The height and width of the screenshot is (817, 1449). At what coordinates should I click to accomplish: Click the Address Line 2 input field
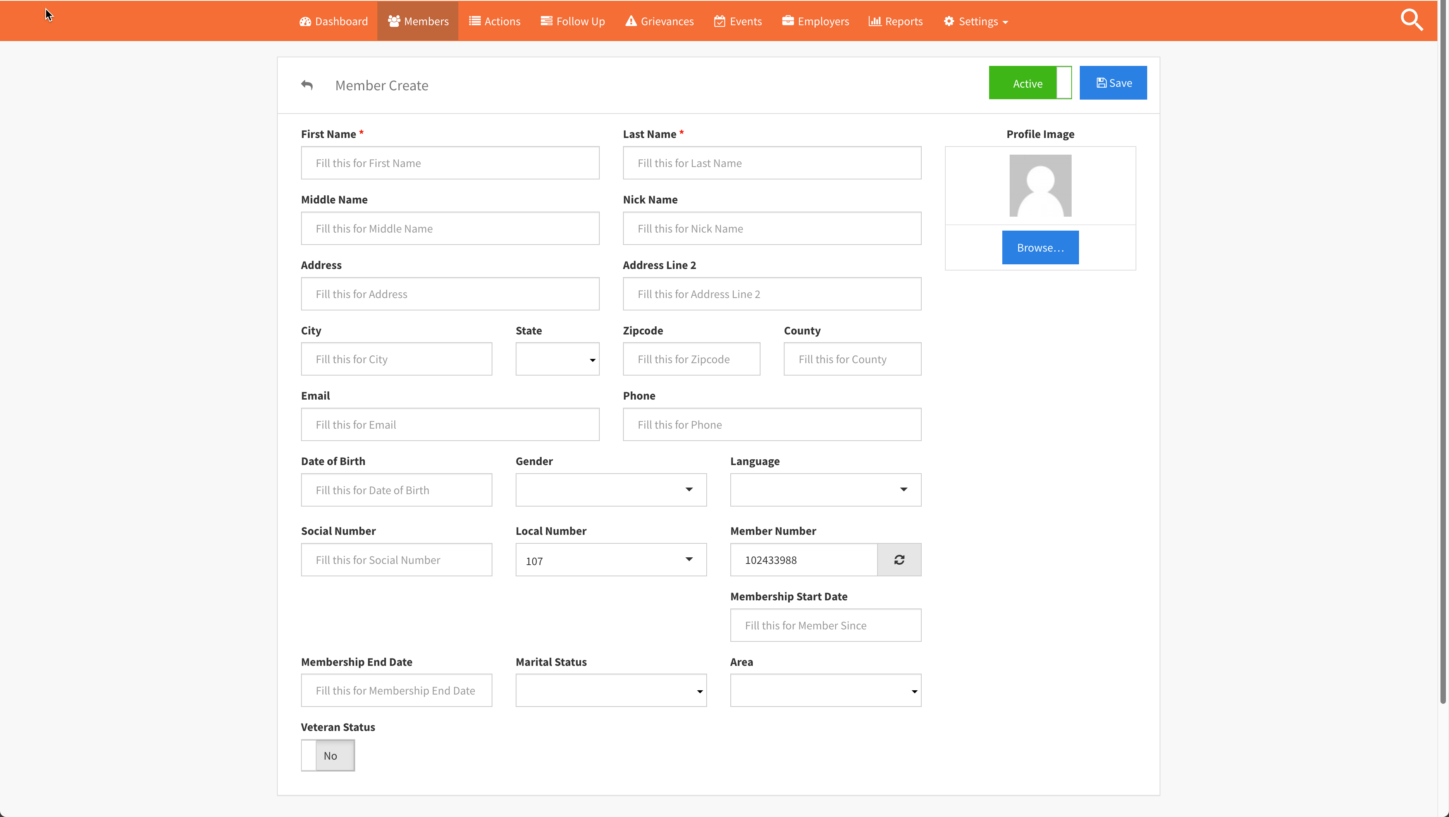click(772, 294)
